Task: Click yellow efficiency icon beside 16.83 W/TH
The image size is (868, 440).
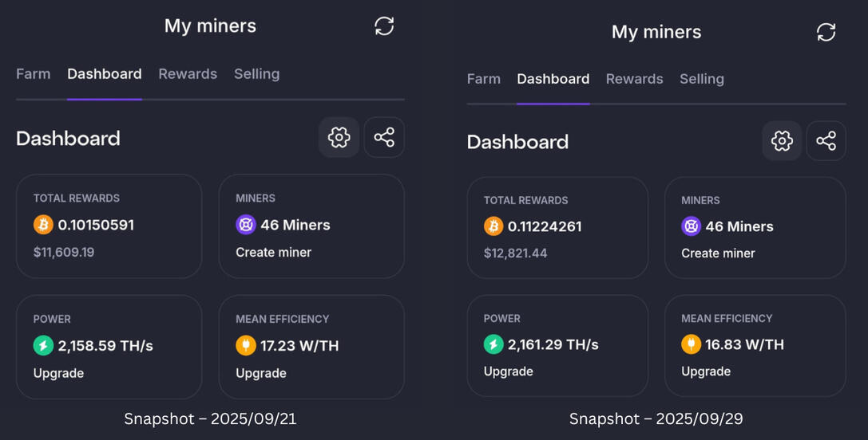Action: coord(691,344)
